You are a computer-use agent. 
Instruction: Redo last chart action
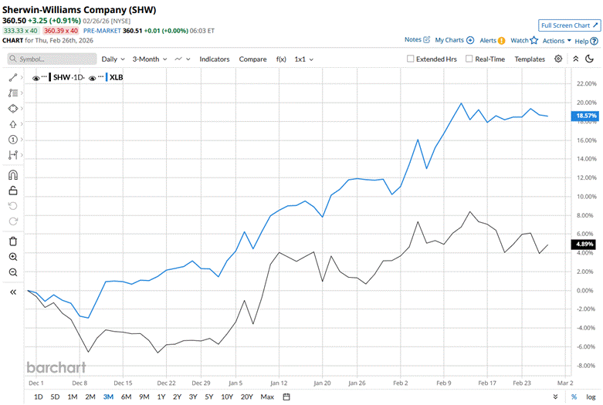point(12,221)
